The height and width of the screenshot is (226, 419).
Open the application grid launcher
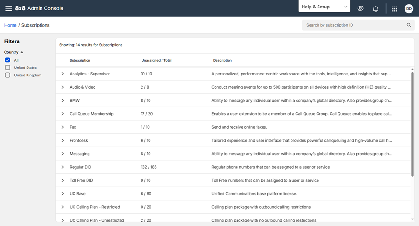pyautogui.click(x=394, y=9)
